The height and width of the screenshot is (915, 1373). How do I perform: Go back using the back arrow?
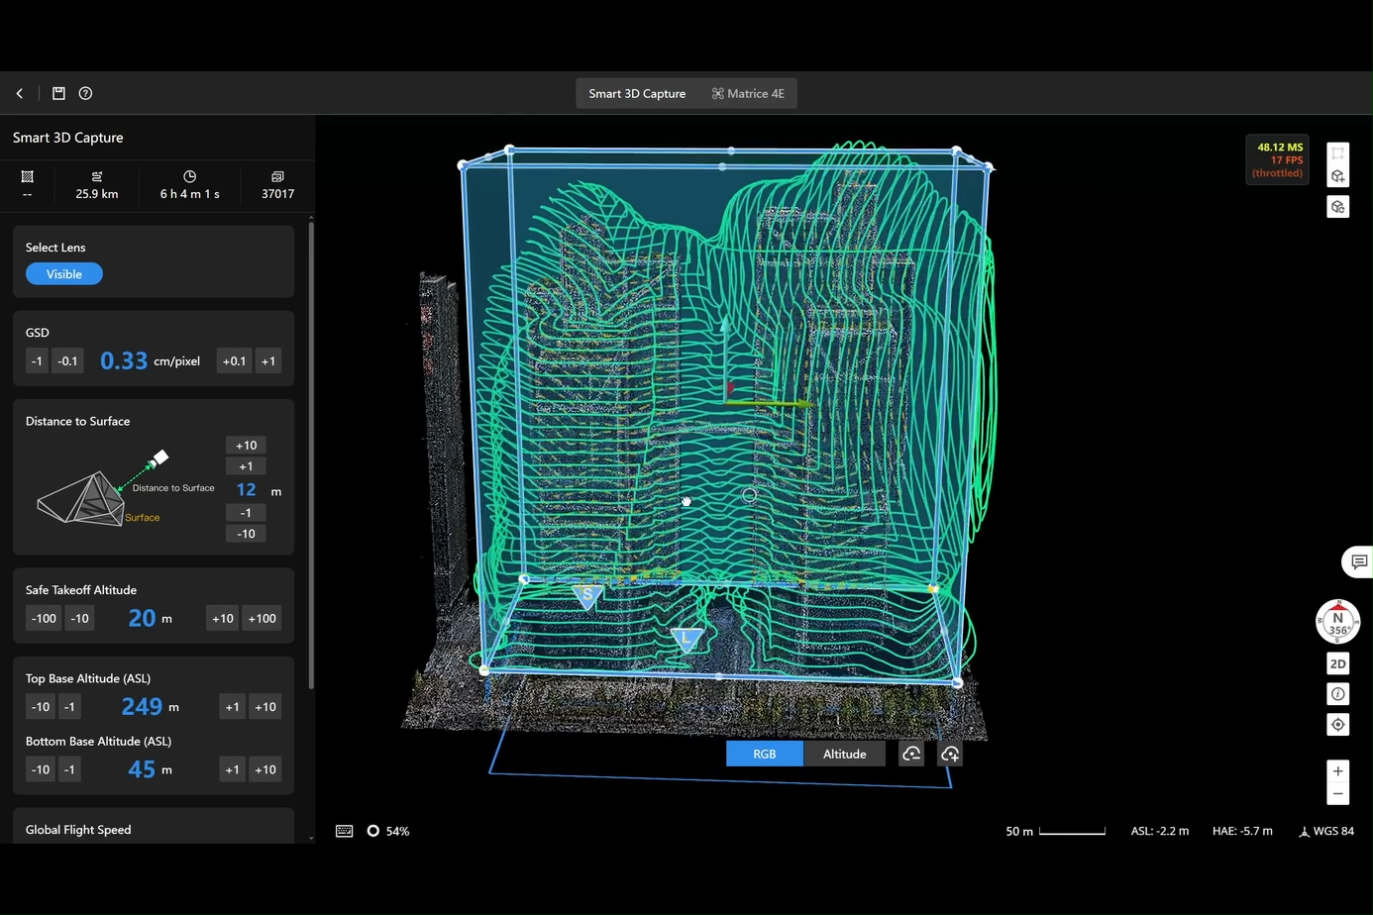click(20, 93)
